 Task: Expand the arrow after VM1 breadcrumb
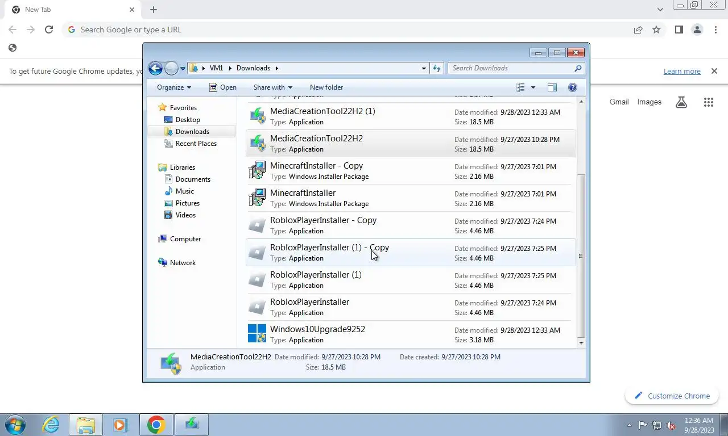pos(230,68)
